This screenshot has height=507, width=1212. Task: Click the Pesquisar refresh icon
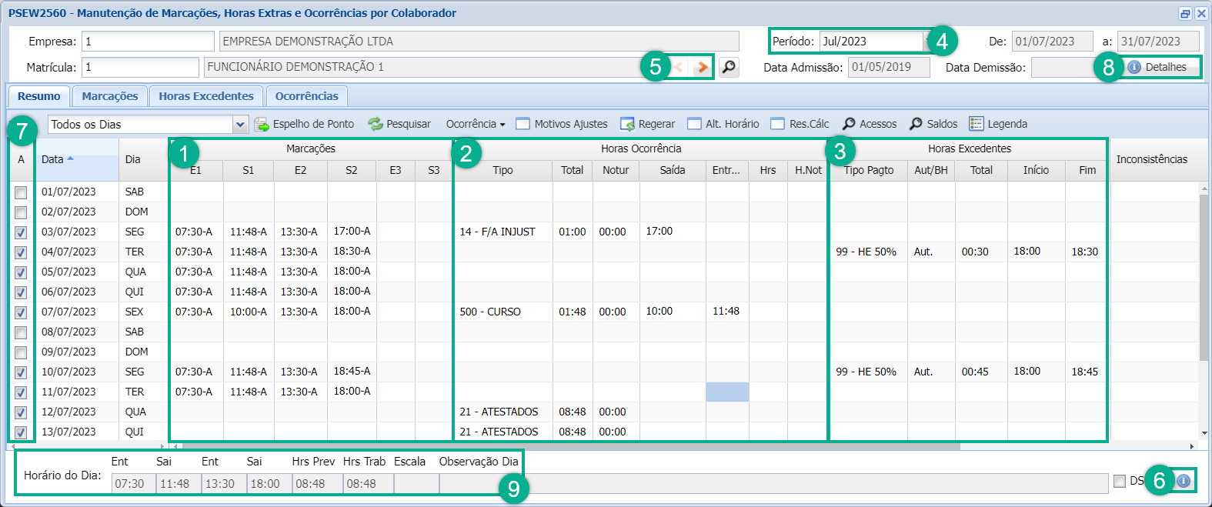point(376,124)
